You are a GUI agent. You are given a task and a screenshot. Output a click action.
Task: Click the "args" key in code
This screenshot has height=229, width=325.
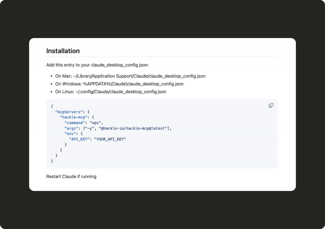tap(71, 128)
